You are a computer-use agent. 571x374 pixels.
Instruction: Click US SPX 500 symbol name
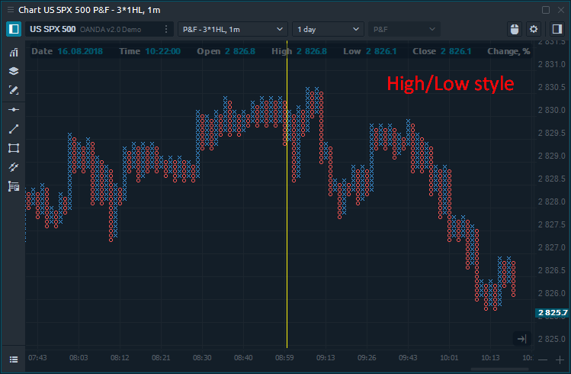coord(53,29)
